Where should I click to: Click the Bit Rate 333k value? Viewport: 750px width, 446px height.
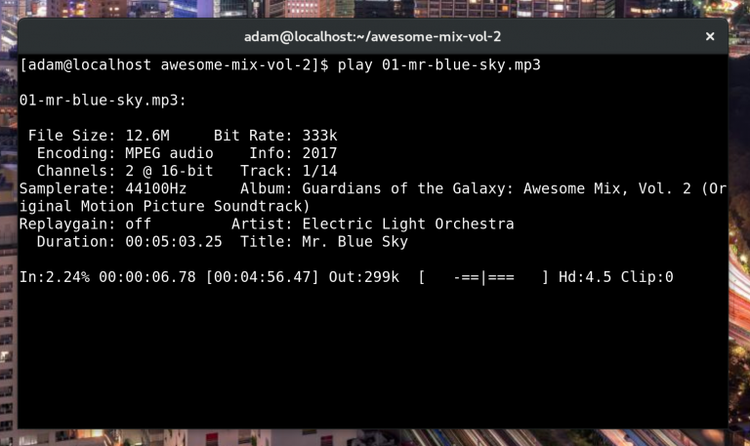319,136
